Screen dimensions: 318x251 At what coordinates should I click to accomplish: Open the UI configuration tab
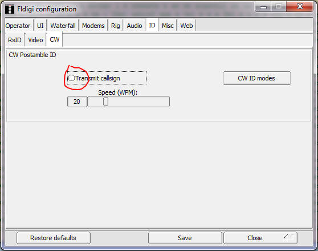[40, 26]
